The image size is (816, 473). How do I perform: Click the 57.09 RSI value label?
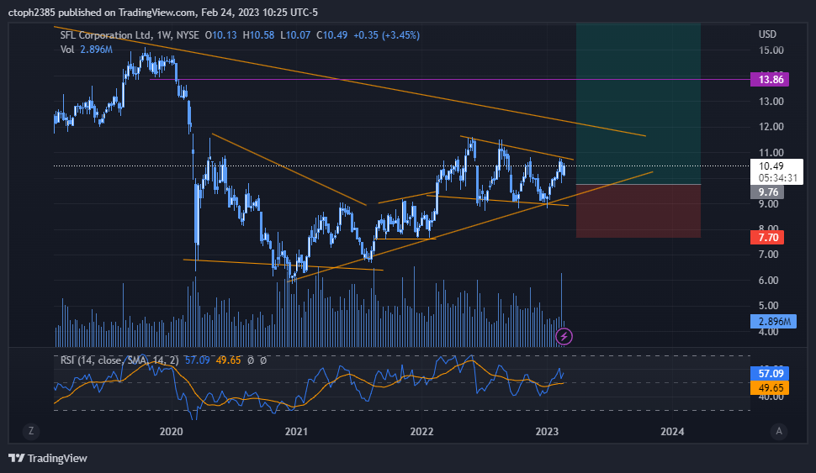(x=770, y=373)
